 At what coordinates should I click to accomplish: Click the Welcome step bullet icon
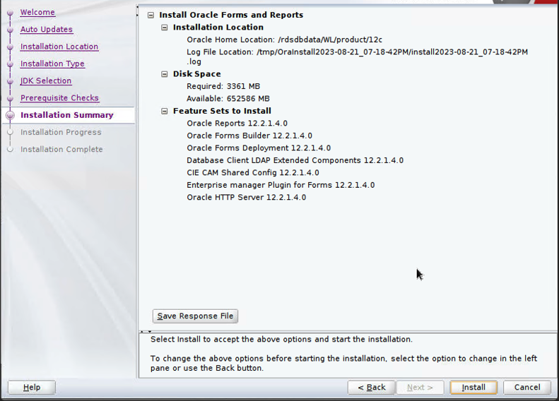[x=10, y=13]
